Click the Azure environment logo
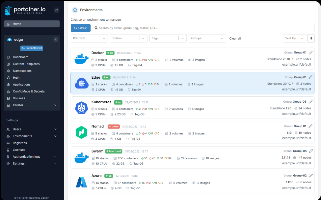 [81, 182]
